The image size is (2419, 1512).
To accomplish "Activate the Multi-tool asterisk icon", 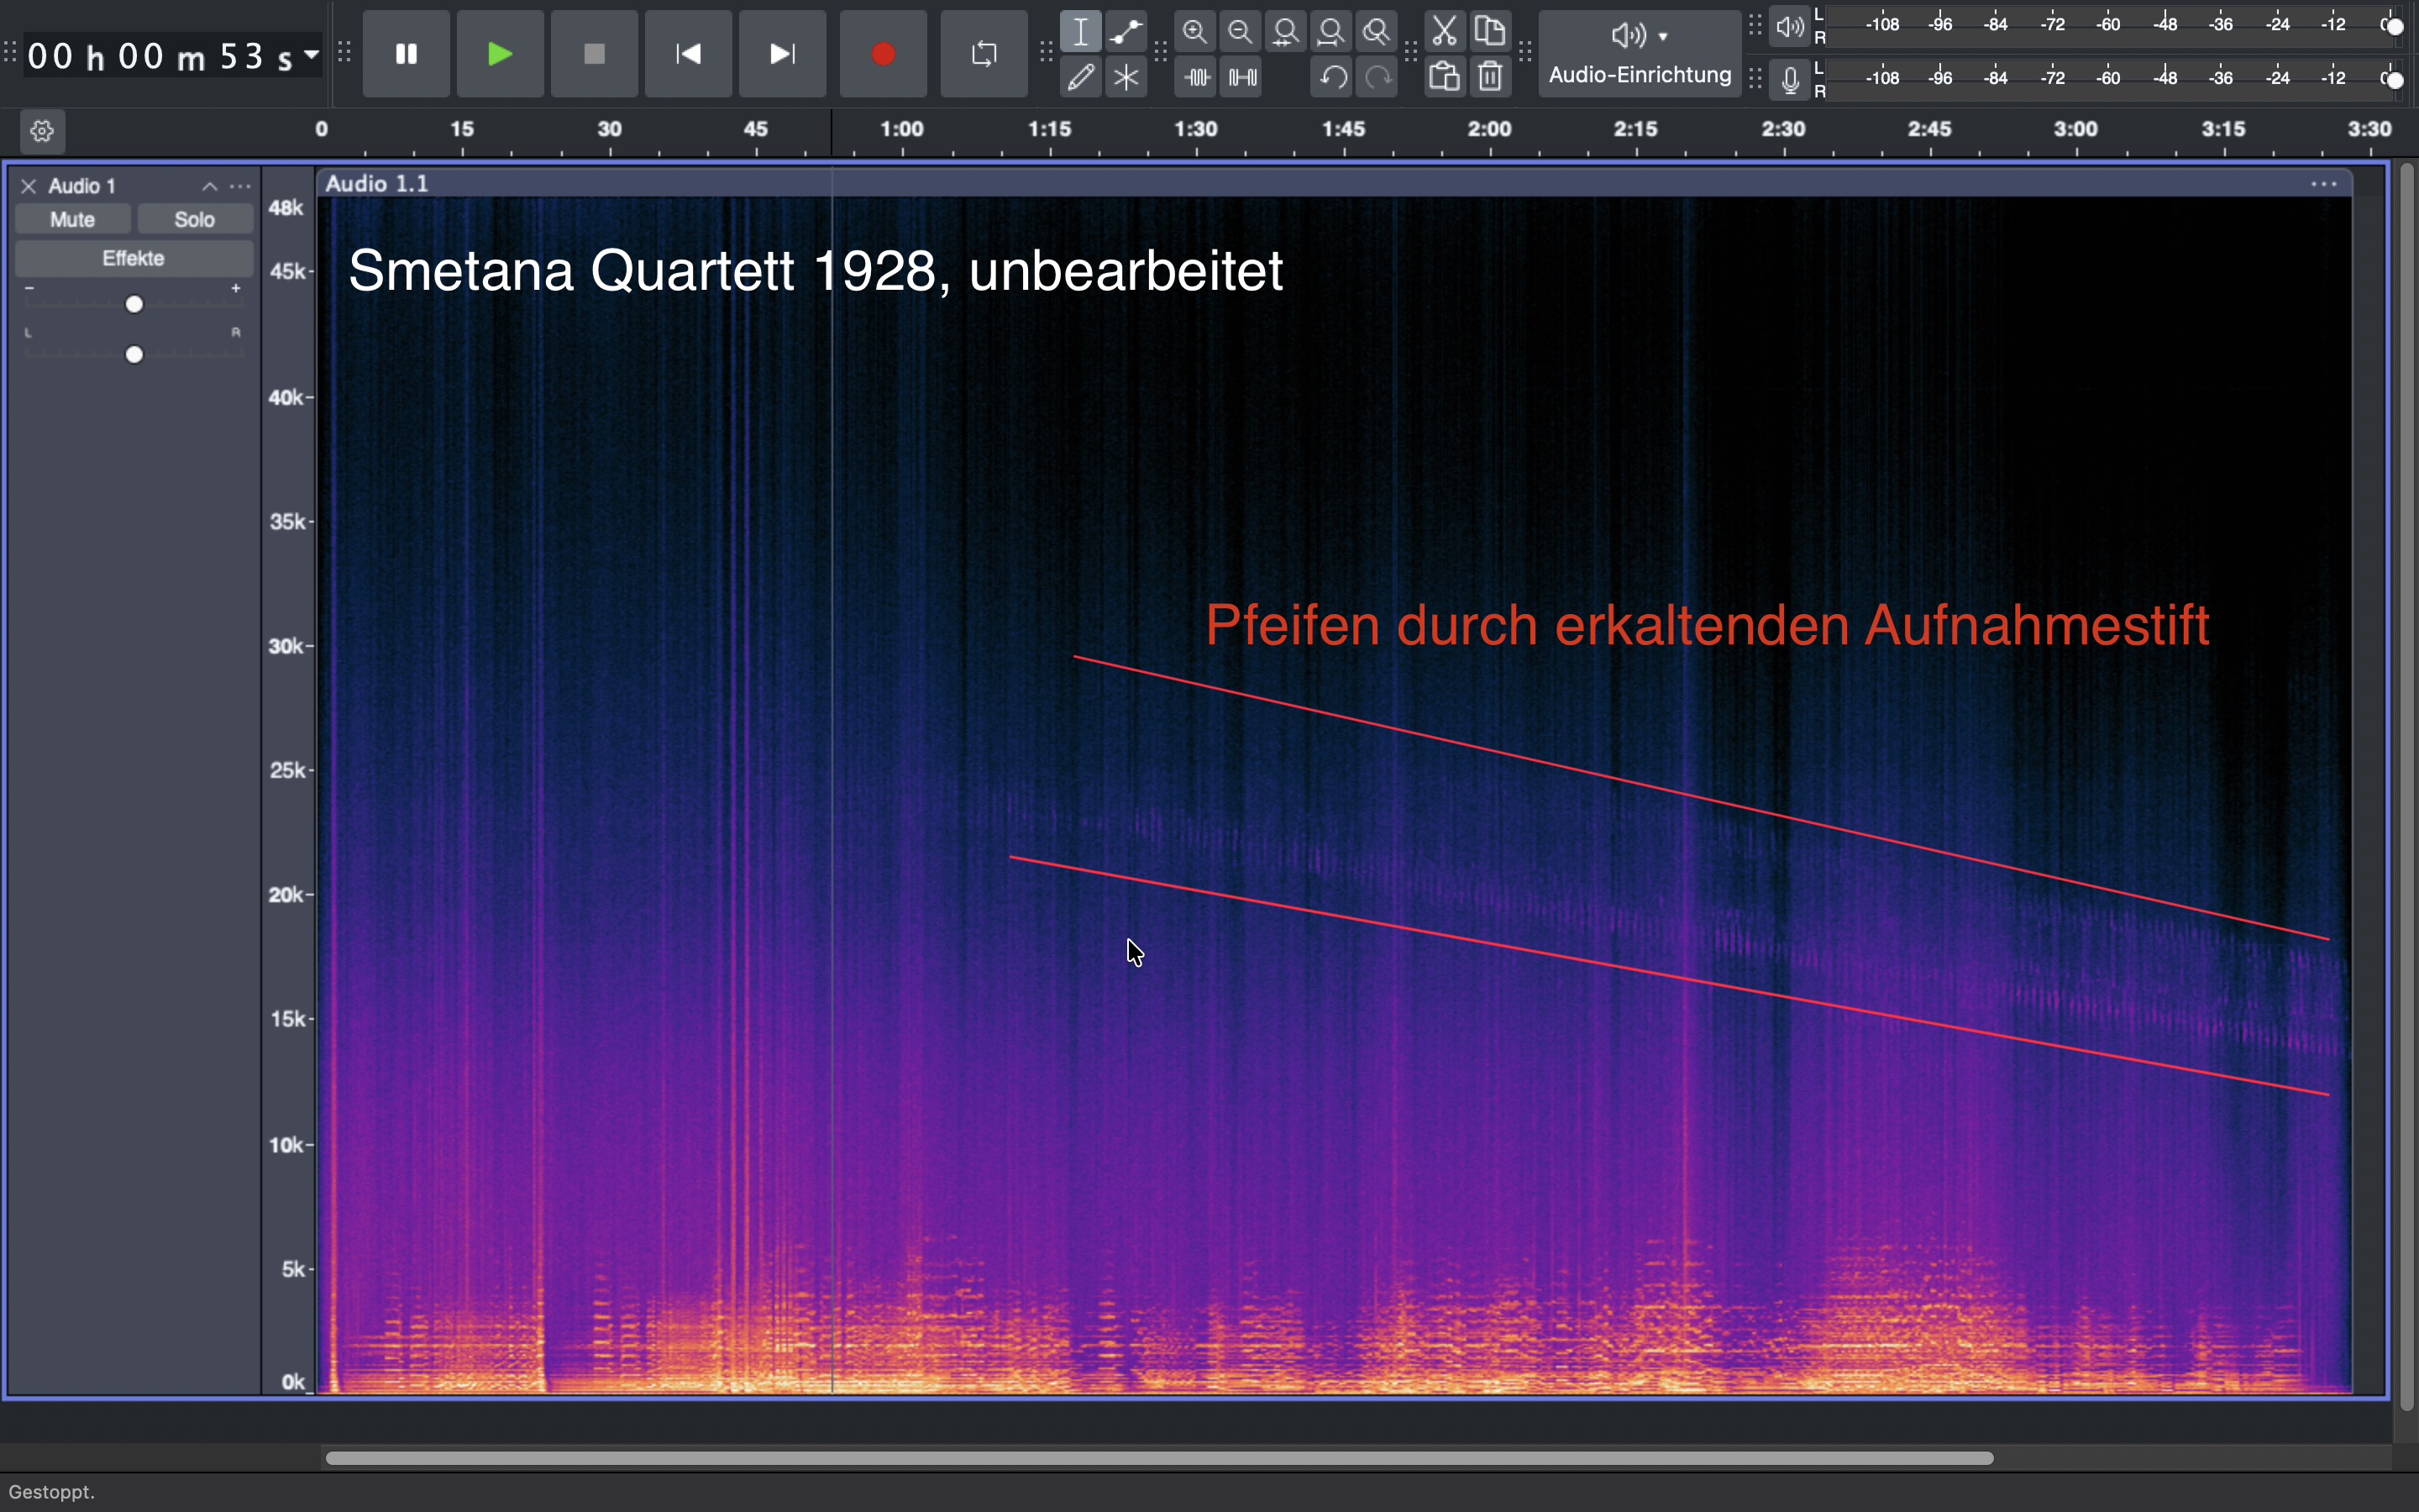I will [1126, 77].
